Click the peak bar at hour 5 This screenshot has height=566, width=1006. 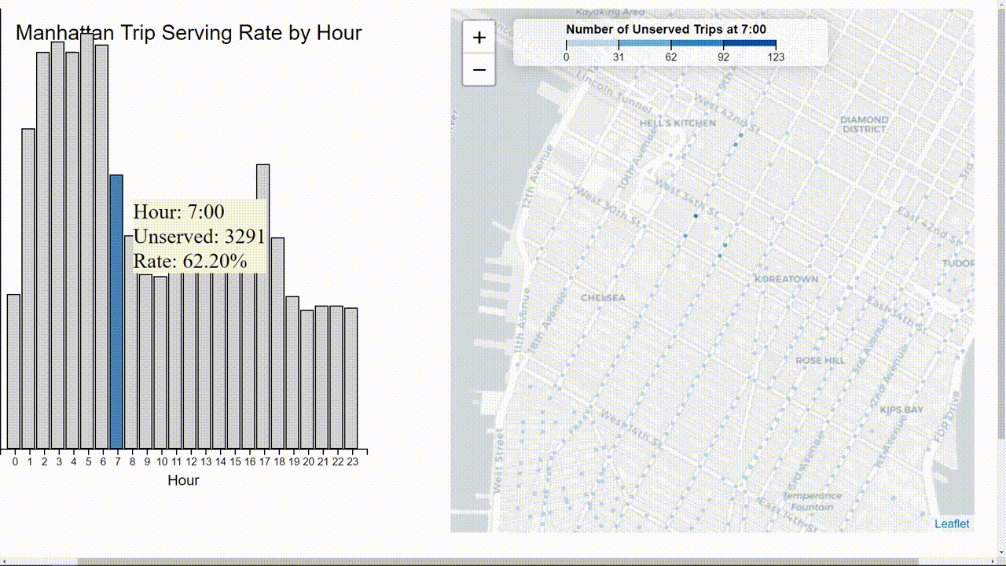86,236
